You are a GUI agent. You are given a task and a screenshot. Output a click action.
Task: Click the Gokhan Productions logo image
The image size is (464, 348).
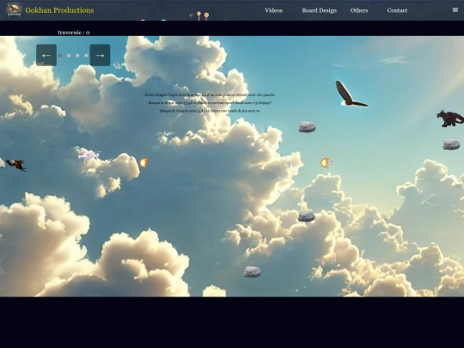coord(14,10)
